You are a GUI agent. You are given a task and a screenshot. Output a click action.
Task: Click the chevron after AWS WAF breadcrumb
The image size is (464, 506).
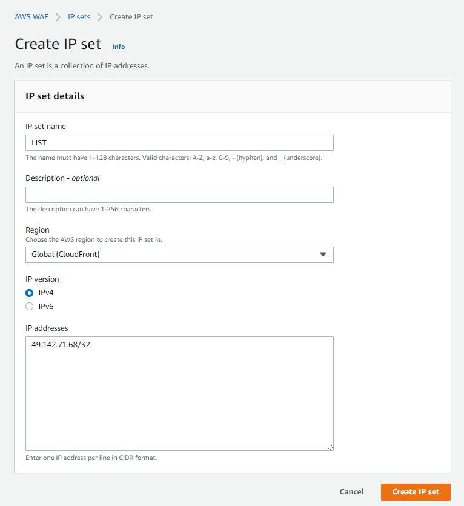click(x=58, y=17)
